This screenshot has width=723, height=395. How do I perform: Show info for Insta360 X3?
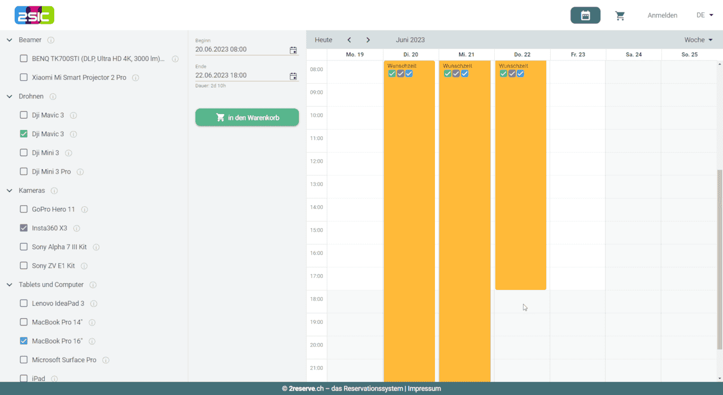click(x=77, y=228)
